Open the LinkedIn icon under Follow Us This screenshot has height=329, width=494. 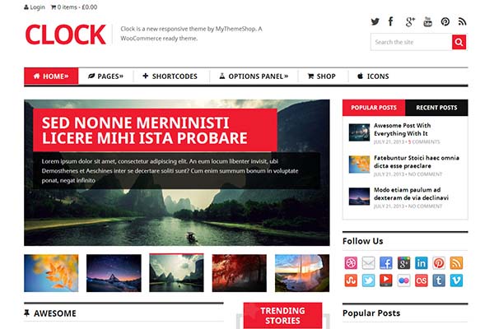422,263
